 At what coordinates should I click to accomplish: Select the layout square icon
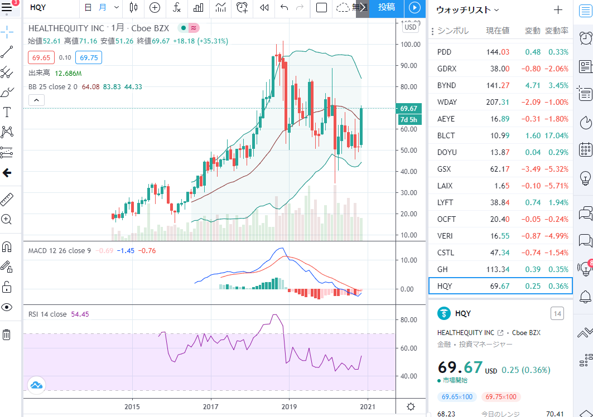point(321,7)
